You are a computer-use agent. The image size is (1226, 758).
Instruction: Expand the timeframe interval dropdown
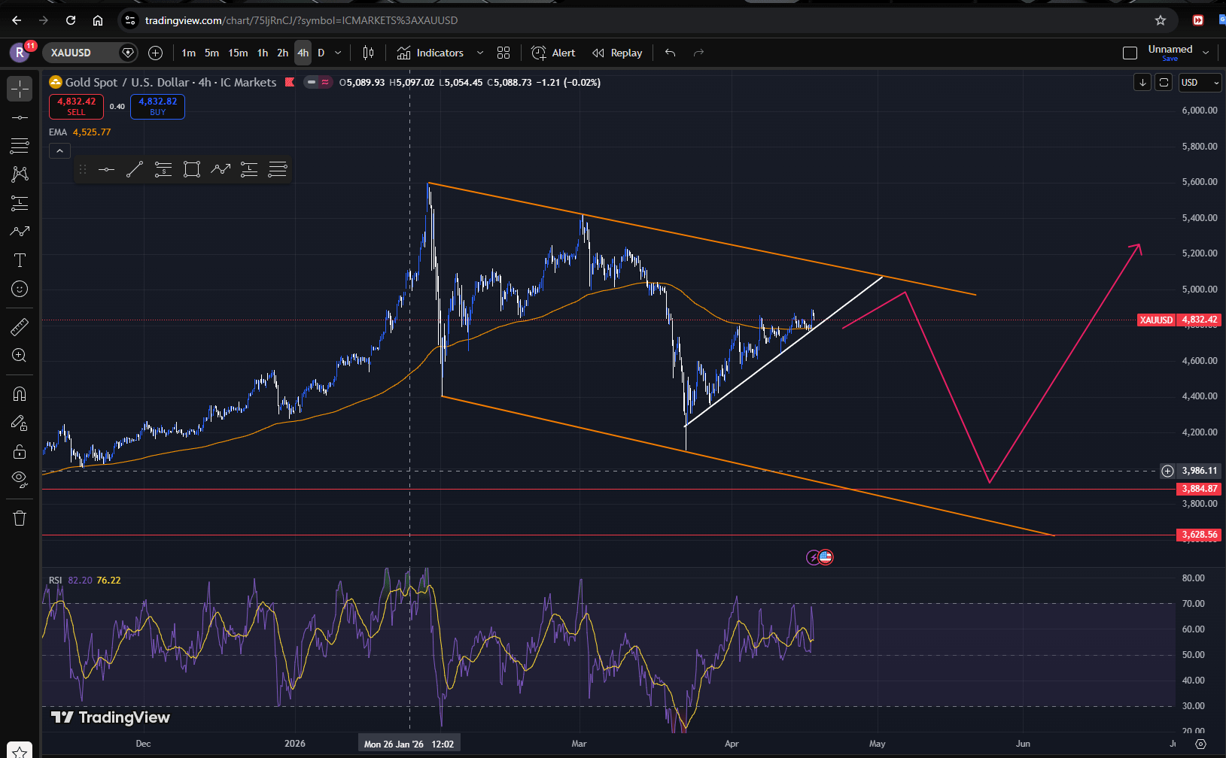coord(338,53)
